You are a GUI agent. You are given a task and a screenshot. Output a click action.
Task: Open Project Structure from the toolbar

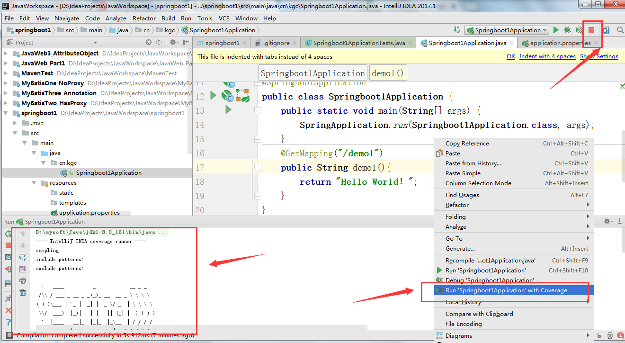pos(606,30)
